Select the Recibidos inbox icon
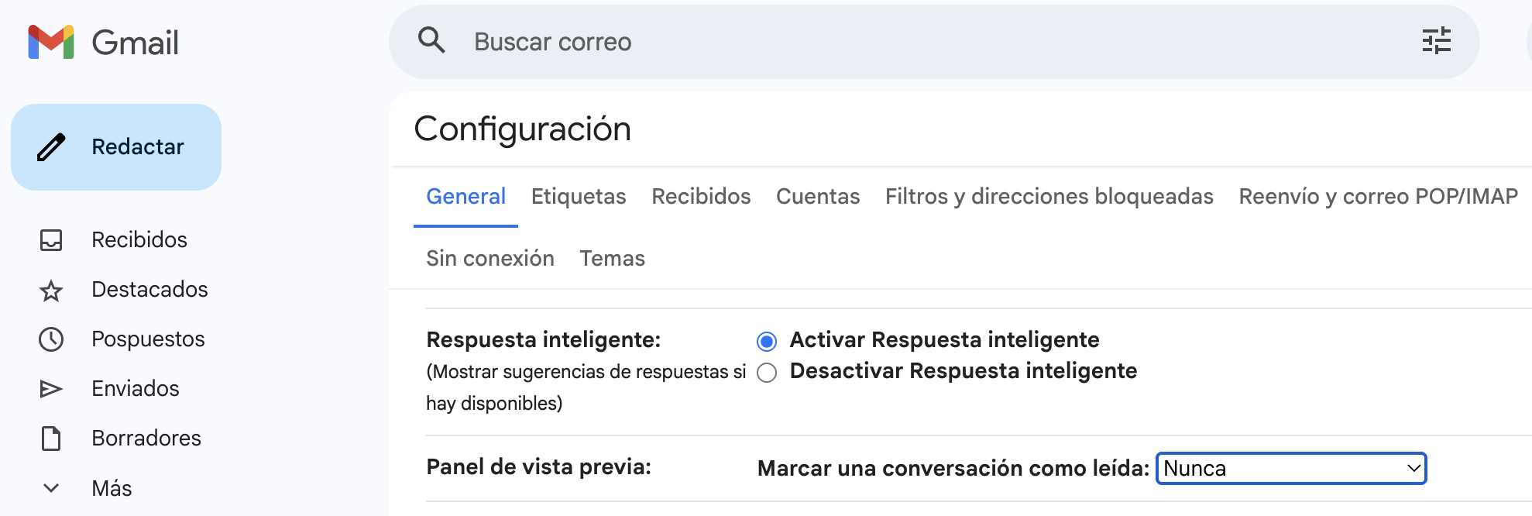 [x=51, y=239]
